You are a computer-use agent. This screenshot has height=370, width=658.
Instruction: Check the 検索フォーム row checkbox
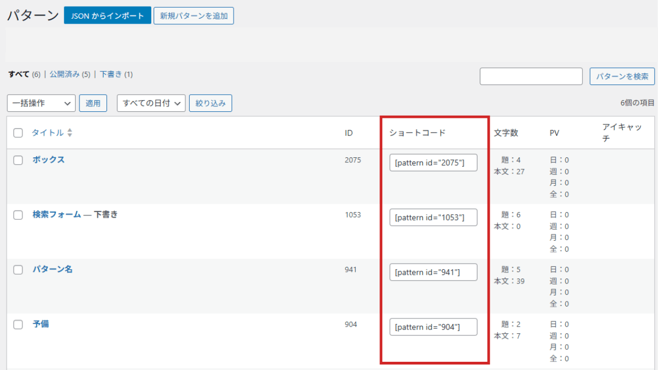(18, 215)
